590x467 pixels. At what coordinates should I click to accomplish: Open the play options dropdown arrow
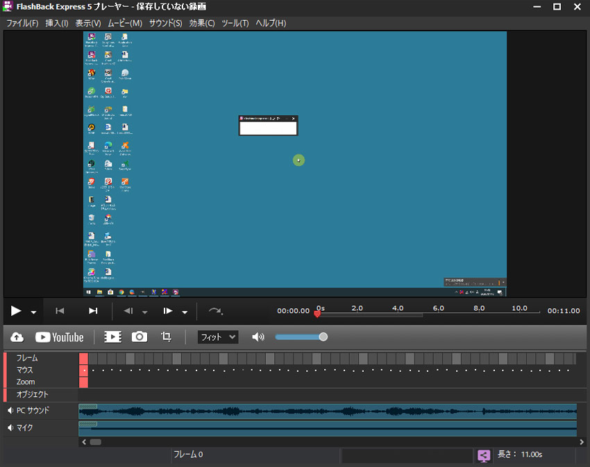[x=33, y=312]
